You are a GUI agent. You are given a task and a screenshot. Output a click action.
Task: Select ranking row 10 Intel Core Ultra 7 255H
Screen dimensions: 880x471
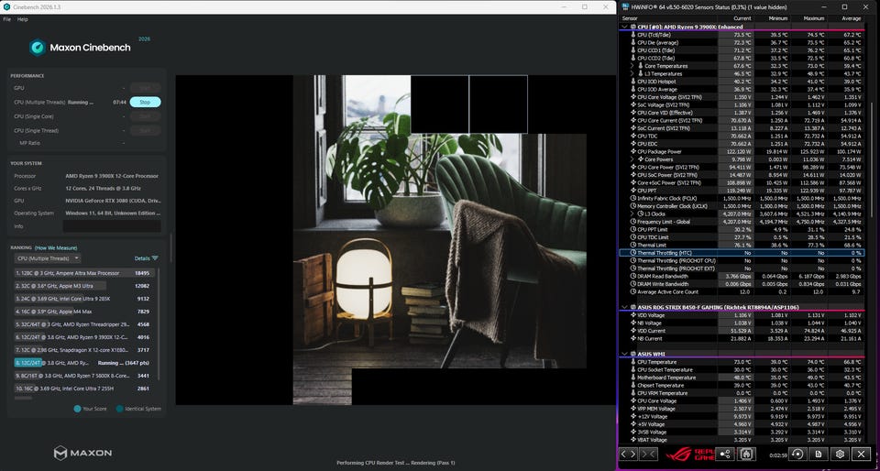coord(84,389)
